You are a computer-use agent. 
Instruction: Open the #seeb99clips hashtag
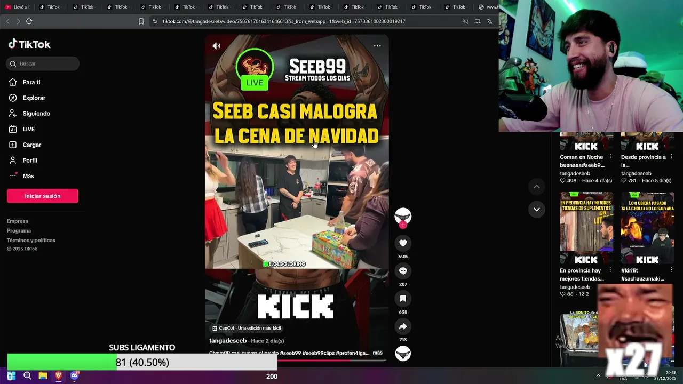pyautogui.click(x=318, y=353)
